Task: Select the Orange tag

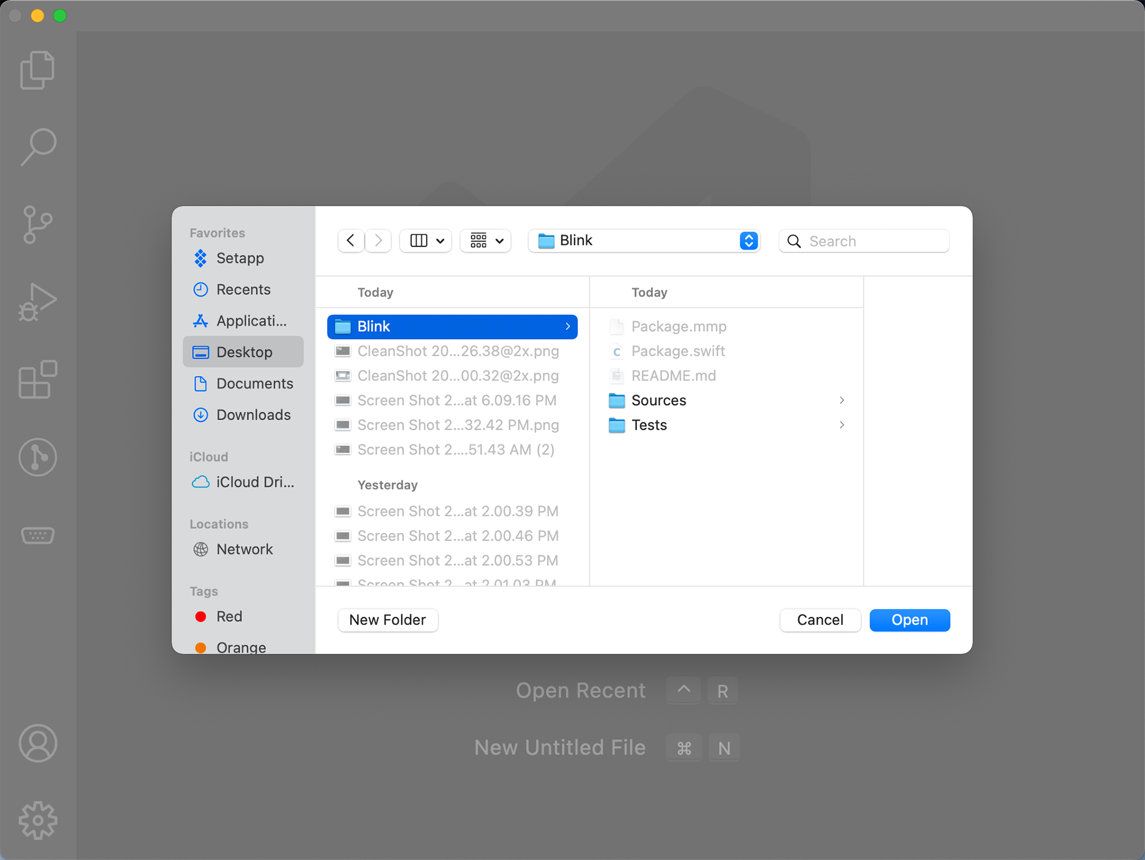Action: pyautogui.click(x=243, y=647)
